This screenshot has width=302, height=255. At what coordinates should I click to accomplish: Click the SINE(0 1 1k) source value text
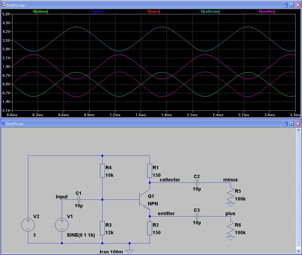(x=81, y=235)
